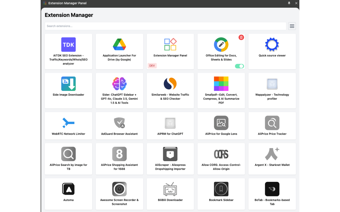Viewport: 340px width, 212px height.
Task: Open the Application Launcher For Drive icon
Action: 120,45
